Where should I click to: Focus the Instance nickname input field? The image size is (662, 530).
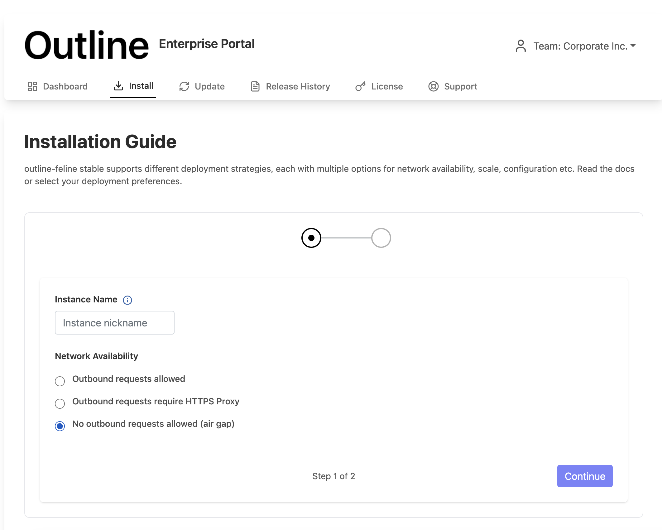click(x=114, y=323)
